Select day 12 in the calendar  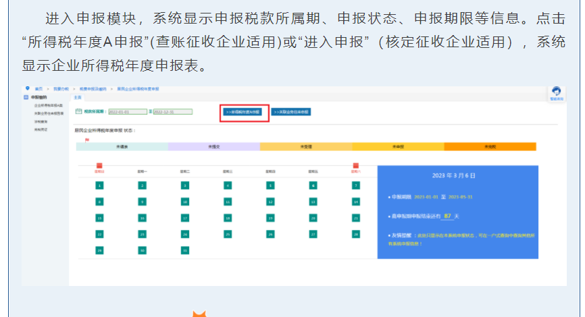[x=270, y=202]
